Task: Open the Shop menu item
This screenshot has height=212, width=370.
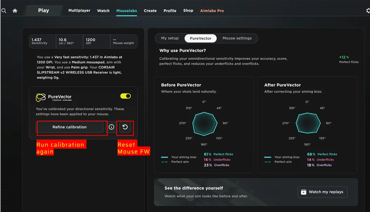Action: pos(188,11)
